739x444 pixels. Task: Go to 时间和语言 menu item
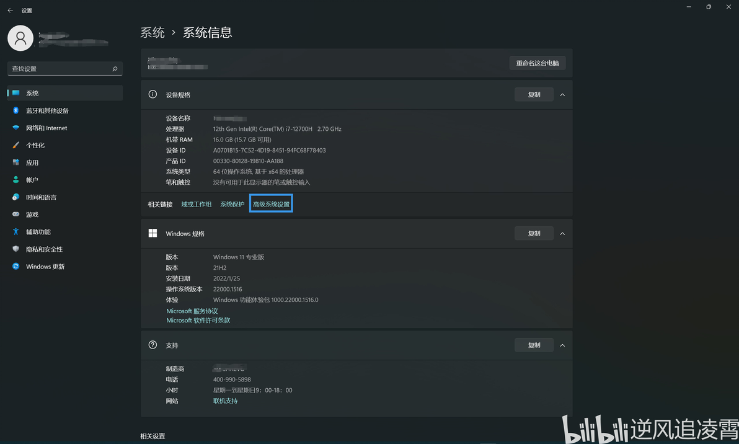tap(65, 197)
